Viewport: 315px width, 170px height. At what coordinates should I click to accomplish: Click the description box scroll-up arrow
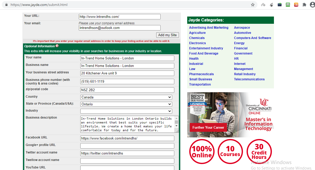tap(177, 118)
